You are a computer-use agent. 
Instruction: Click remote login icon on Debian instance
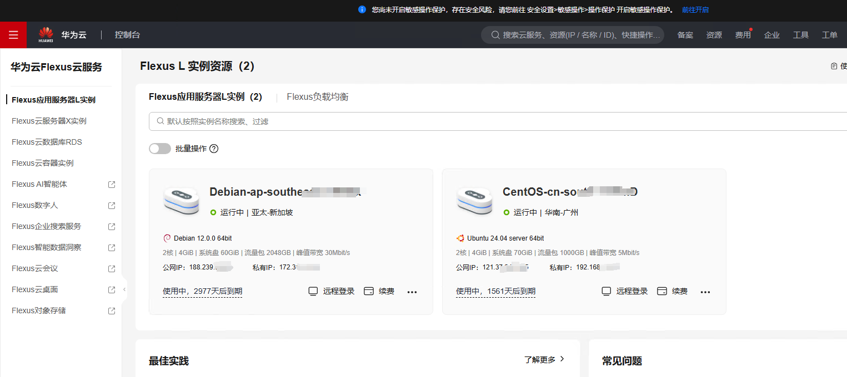(313, 291)
